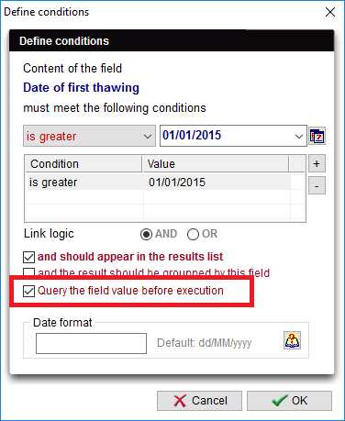345x421 pixels.
Task: Remove condition with the minus button
Action: [317, 185]
